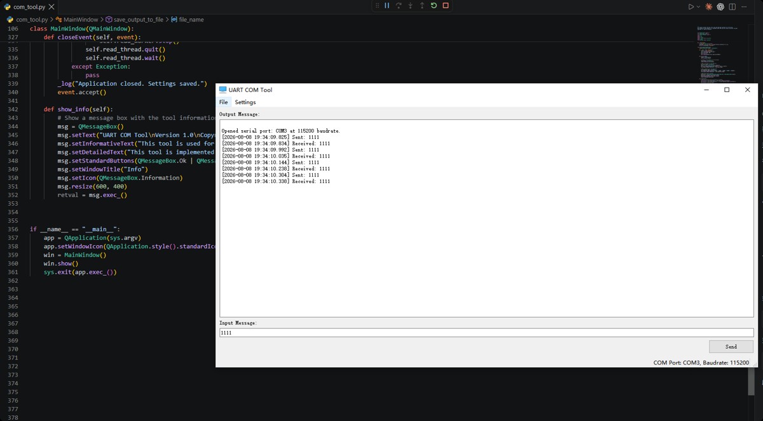This screenshot has height=421, width=763.
Task: Maximize the UART COM Tool window
Action: [727, 90]
